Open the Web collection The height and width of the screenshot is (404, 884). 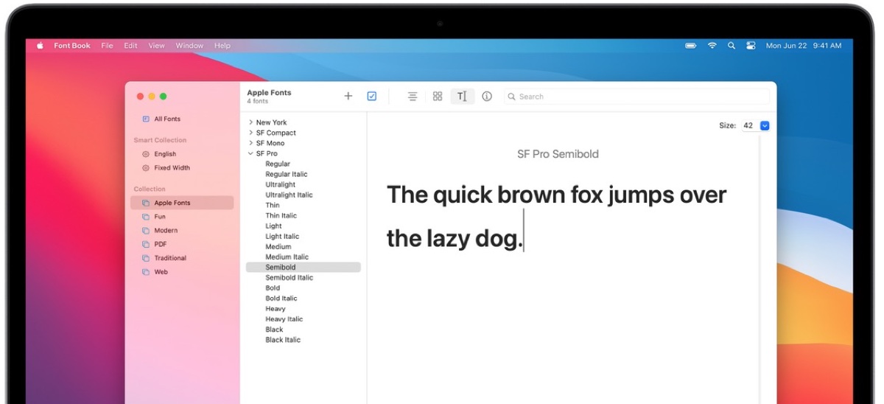(x=161, y=272)
